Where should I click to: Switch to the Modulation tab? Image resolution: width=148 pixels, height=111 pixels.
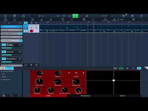coord(85,96)
